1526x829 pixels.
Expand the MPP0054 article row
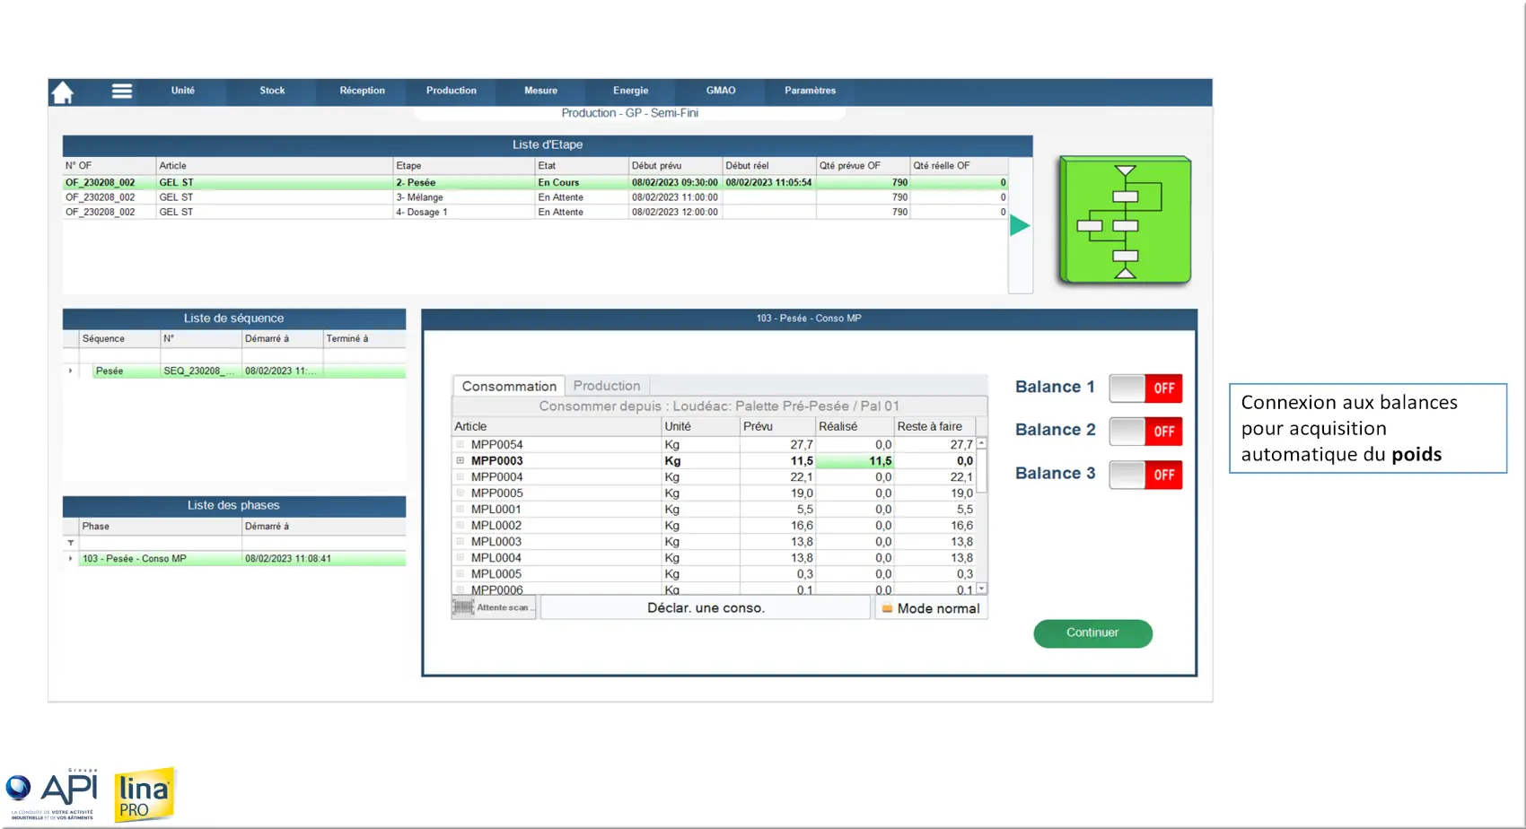tap(460, 444)
